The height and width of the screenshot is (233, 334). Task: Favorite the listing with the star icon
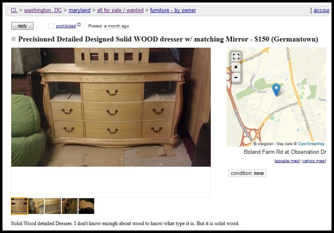tap(13, 39)
